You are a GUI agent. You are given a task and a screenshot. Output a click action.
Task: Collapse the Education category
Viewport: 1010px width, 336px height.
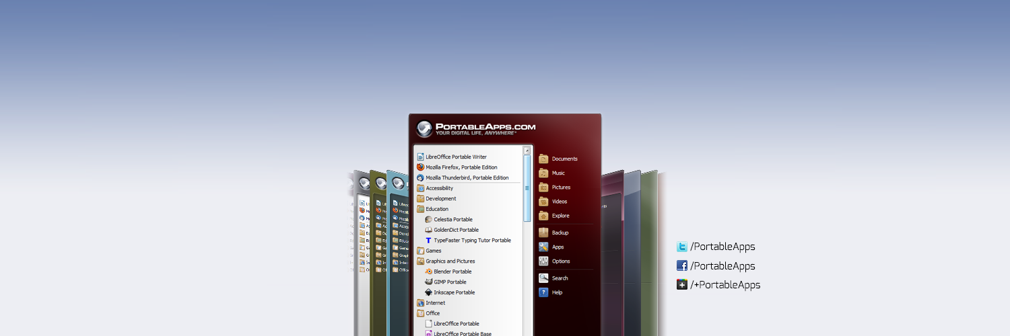click(432, 209)
